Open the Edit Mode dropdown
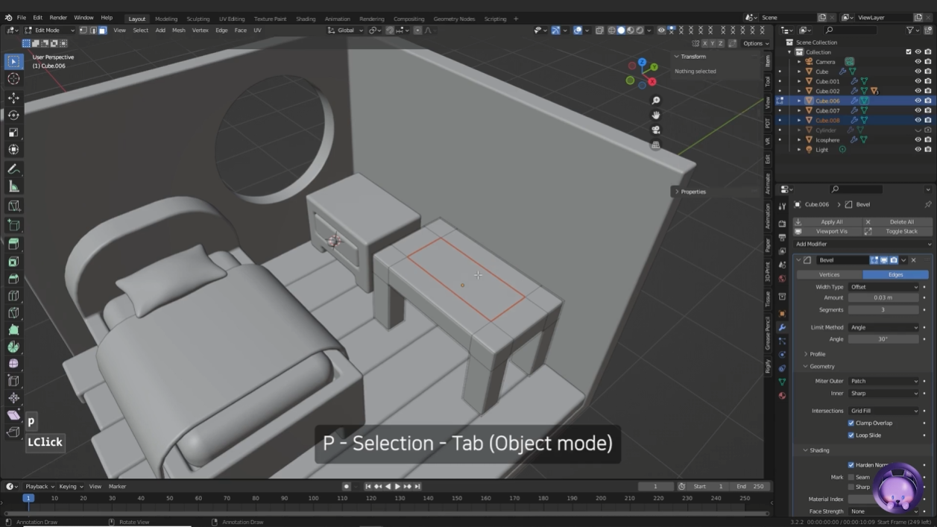The height and width of the screenshot is (527, 937). [51, 31]
